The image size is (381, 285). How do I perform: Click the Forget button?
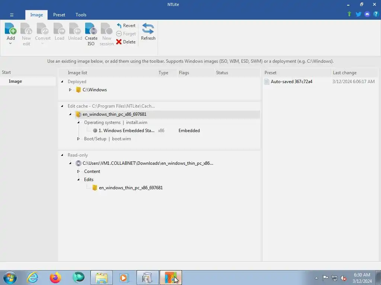(x=126, y=34)
